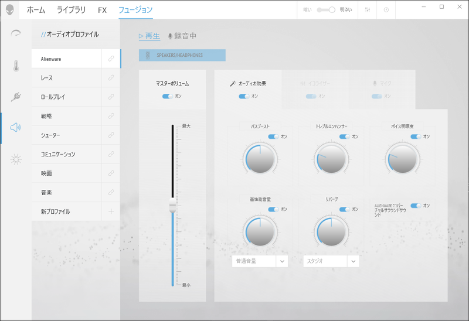Disable the 高性能音量 switch
Image resolution: width=469 pixels, height=321 pixels.
273,209
